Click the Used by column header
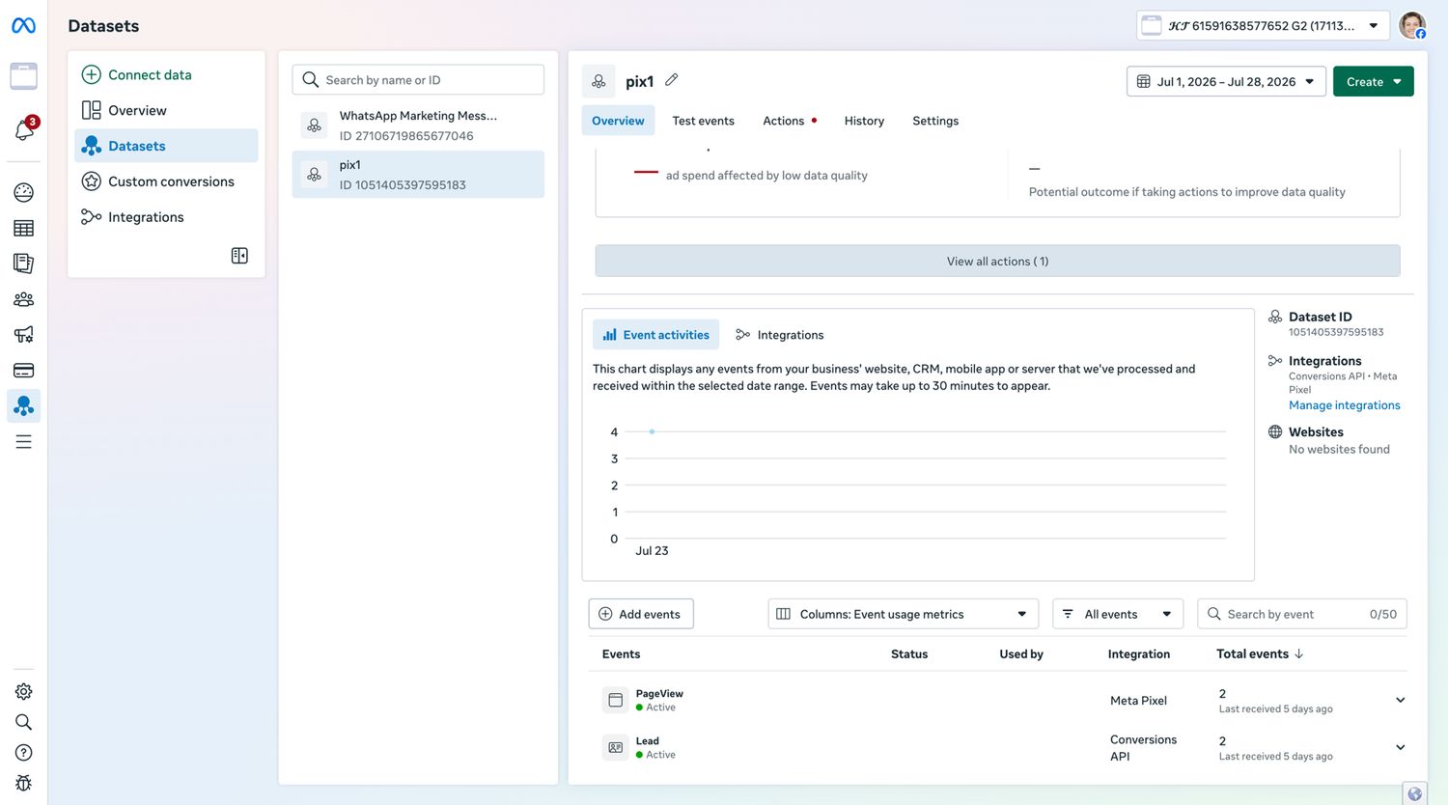Image resolution: width=1448 pixels, height=805 pixels. (1021, 653)
